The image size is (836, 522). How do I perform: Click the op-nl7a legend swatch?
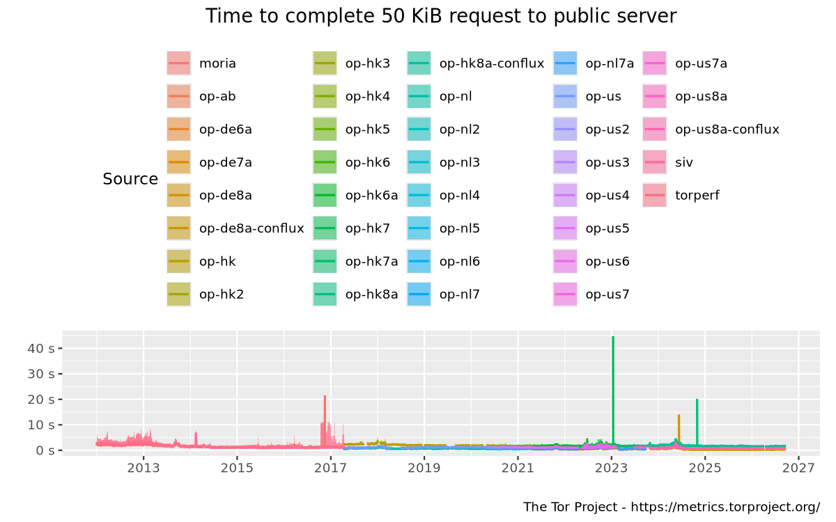(566, 63)
